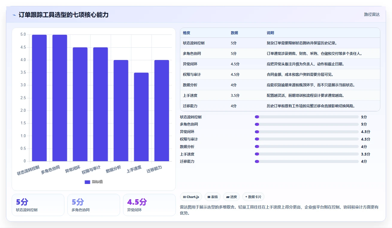Click the 指标值 legend label
The height and width of the screenshot is (228, 392).
(97, 182)
